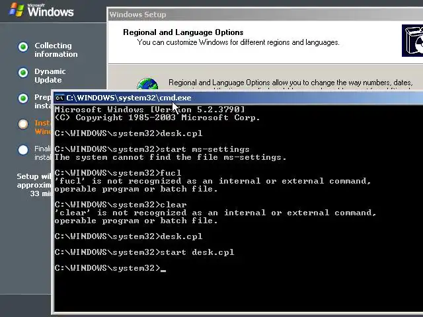Click the Preparing installation step indicator
Screen dimensions: 423x317
[23, 98]
